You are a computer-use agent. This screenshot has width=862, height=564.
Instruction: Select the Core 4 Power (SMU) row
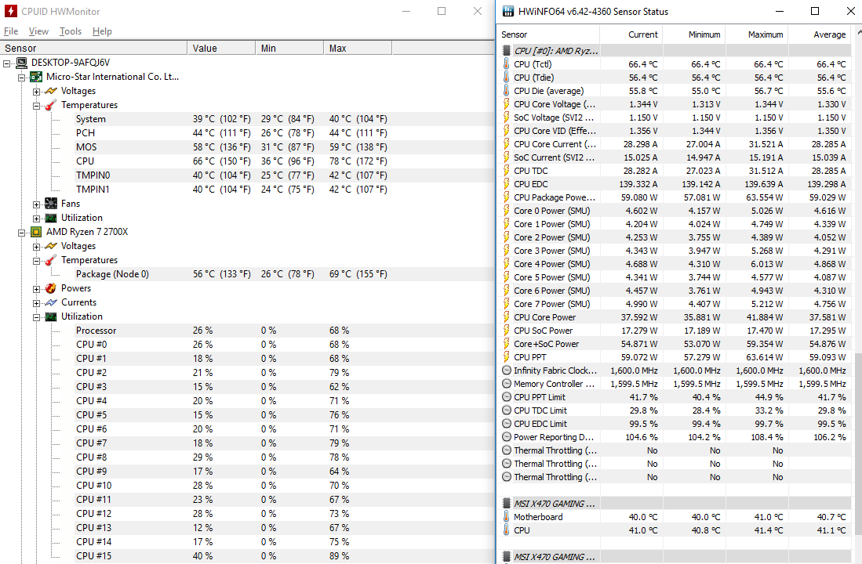pos(675,264)
